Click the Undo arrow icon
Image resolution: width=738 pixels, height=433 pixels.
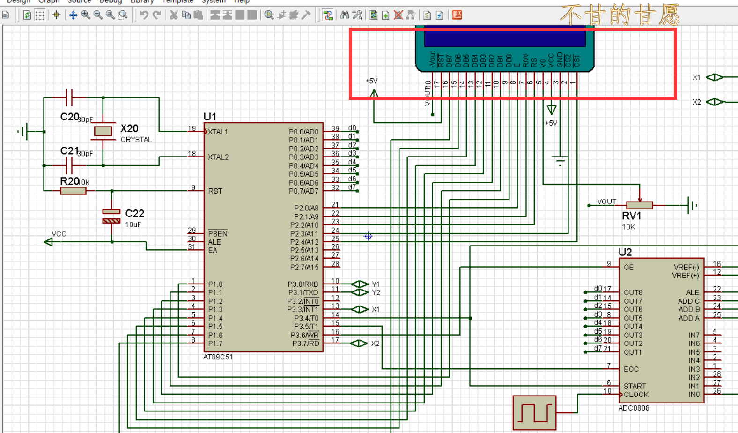[144, 15]
